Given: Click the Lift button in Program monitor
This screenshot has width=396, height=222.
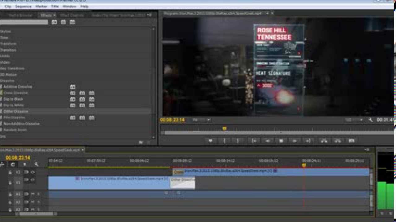Looking at the screenshot, I should [324, 141].
